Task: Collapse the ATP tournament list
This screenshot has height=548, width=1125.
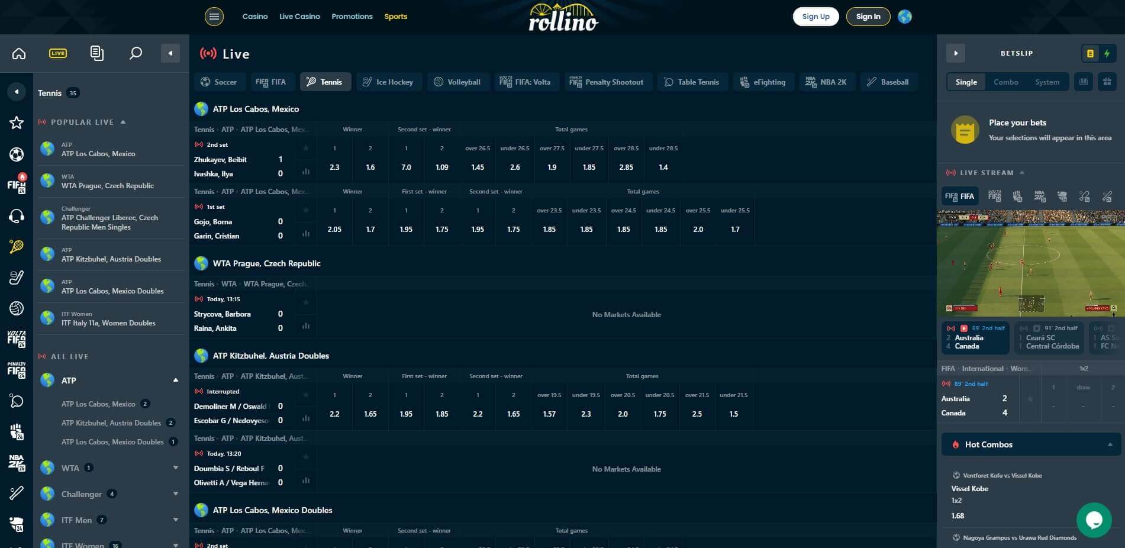Action: [176, 379]
